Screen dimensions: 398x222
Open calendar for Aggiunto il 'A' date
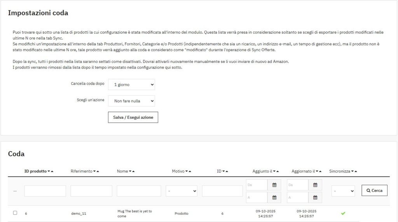point(274,198)
